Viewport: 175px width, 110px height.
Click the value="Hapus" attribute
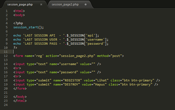pos(94,84)
